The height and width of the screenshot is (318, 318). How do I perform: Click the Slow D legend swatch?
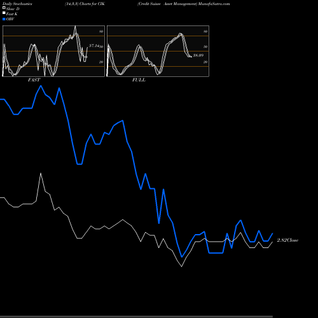(x=4, y=8)
